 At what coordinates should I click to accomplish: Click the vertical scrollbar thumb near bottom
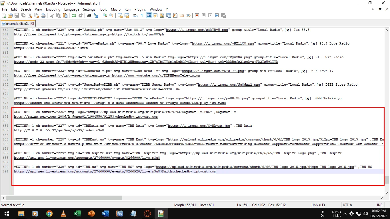tap(387, 179)
